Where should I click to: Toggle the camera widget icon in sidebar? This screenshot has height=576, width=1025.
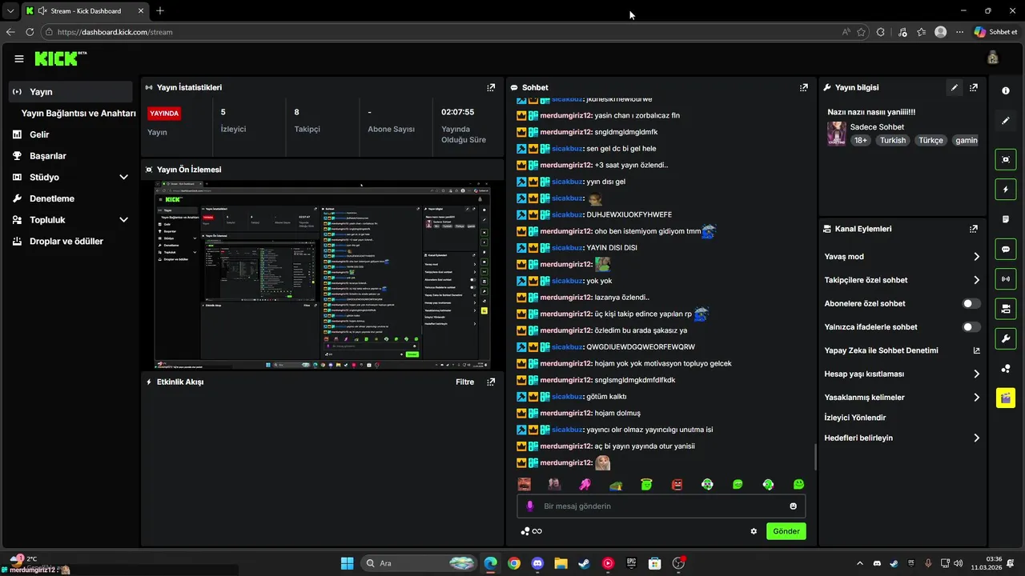coord(1006,309)
